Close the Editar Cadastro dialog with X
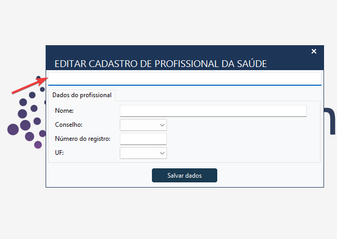This screenshot has height=239, width=337. [x=314, y=51]
